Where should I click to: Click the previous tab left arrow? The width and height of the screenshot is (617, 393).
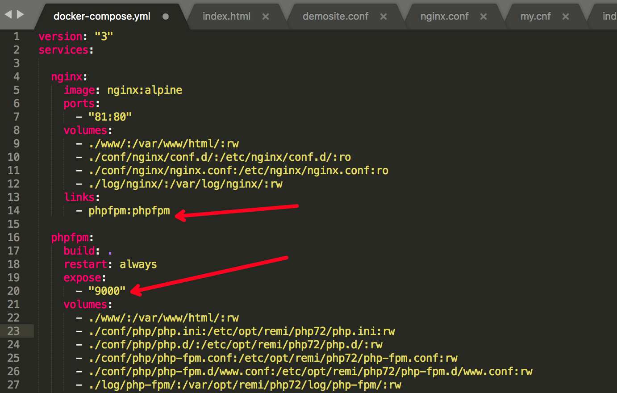tap(8, 14)
